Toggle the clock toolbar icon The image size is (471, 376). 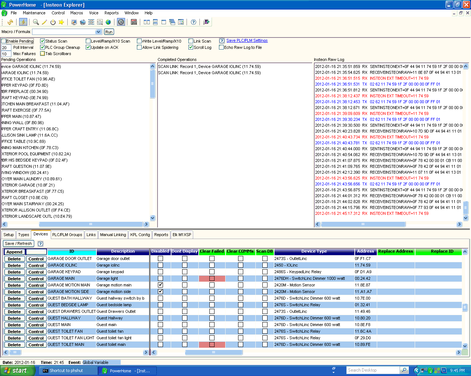121,22
